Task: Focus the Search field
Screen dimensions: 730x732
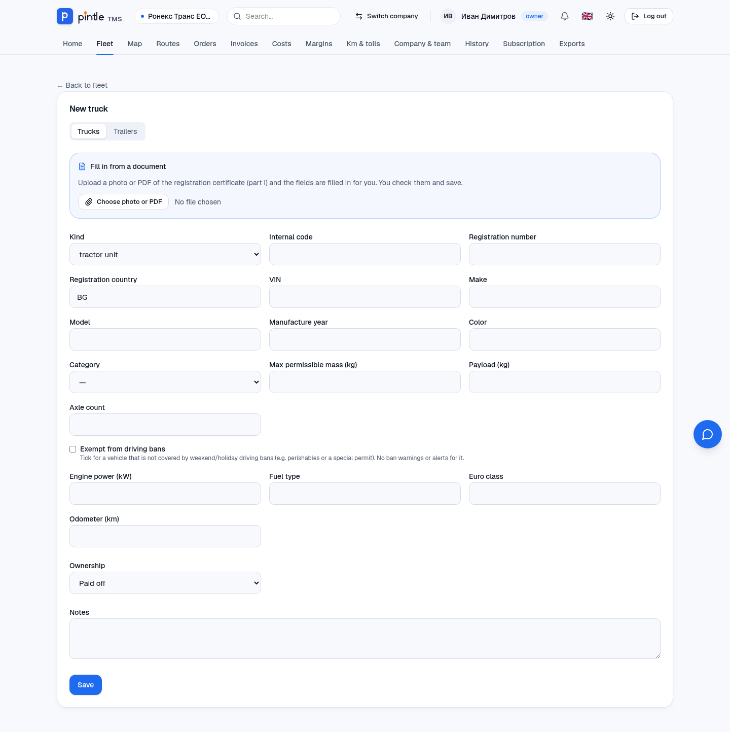Action: (x=284, y=16)
